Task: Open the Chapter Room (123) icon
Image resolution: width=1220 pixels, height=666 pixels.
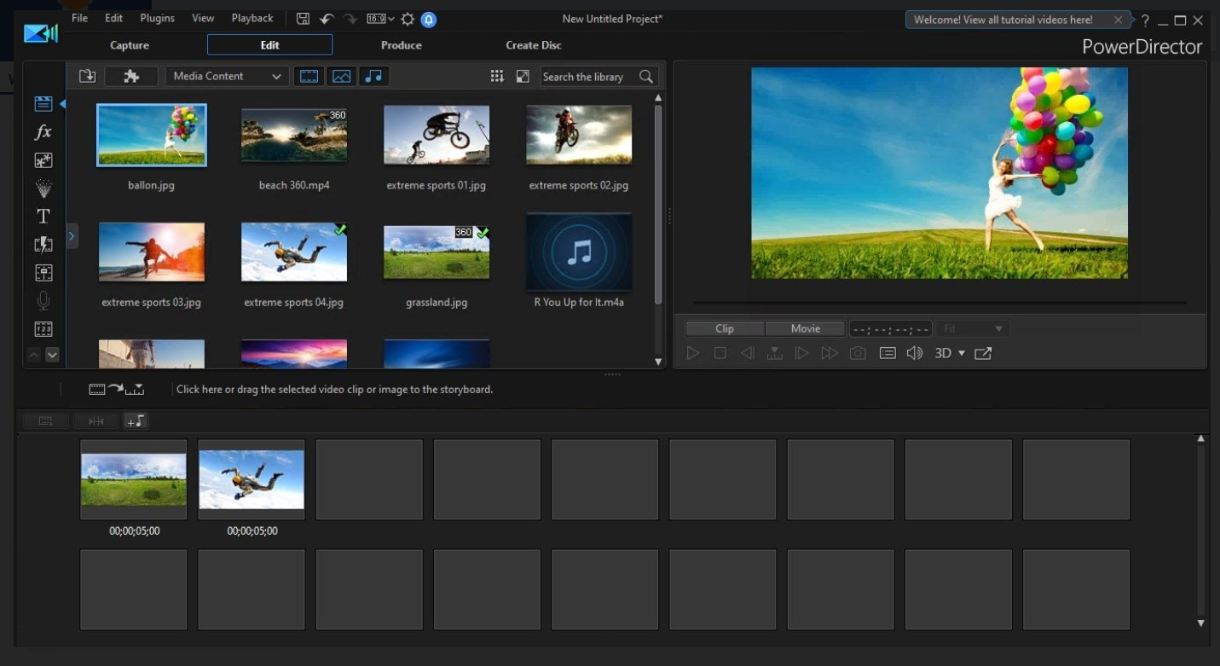Action: (43, 329)
